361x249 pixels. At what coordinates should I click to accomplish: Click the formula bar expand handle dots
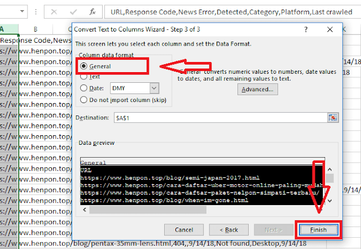(x=36, y=12)
